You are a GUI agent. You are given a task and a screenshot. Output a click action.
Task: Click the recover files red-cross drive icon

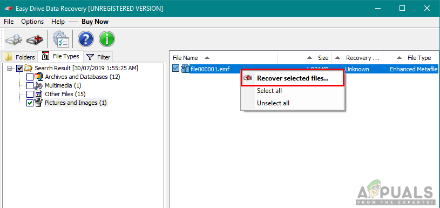35,39
